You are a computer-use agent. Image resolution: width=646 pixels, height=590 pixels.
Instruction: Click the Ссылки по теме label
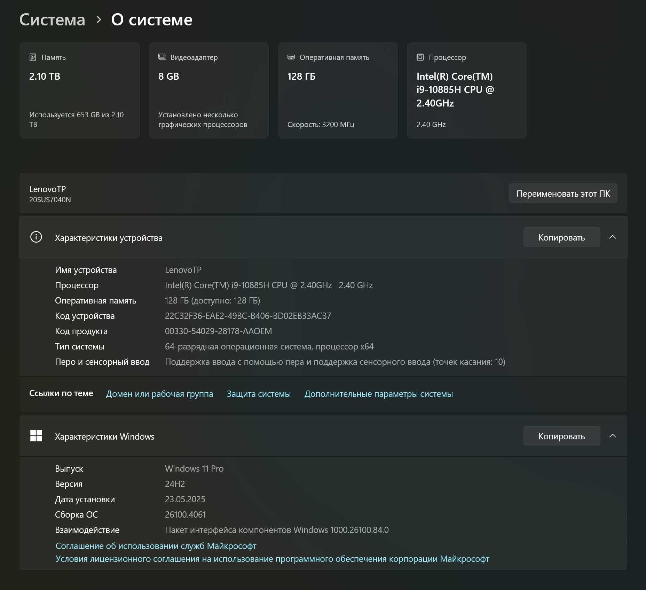click(x=61, y=393)
